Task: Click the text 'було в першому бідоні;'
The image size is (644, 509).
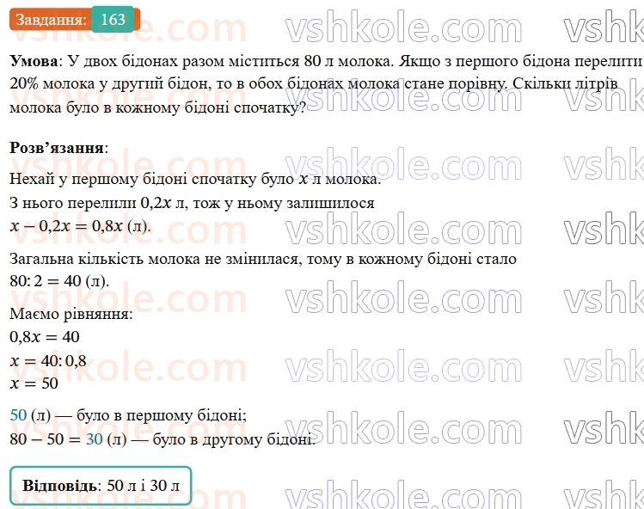Action: point(162,415)
